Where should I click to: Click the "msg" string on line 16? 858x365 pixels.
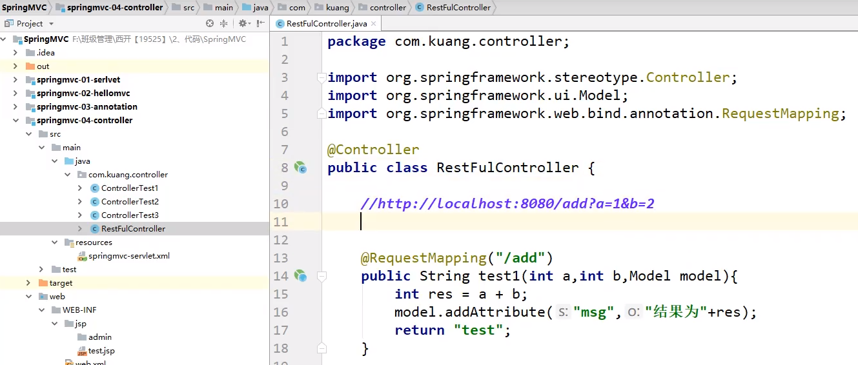click(x=593, y=312)
